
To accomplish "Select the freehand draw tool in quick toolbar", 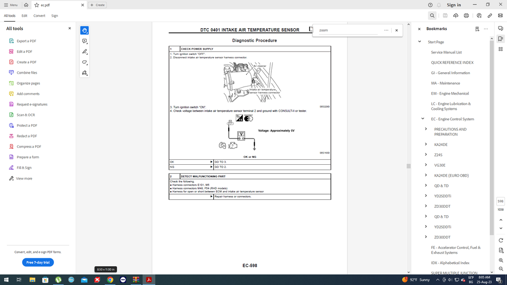I will (84, 62).
